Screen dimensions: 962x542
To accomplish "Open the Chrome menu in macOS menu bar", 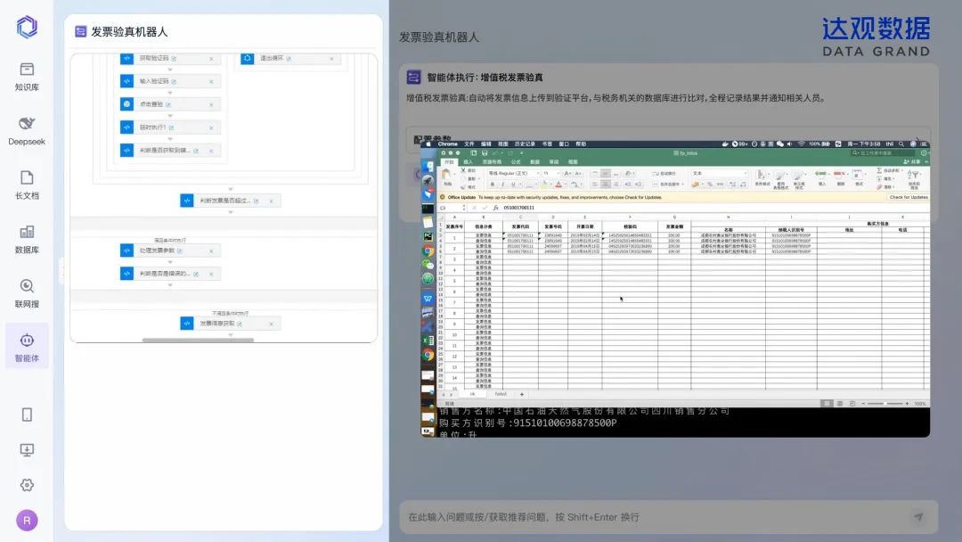I will [447, 144].
